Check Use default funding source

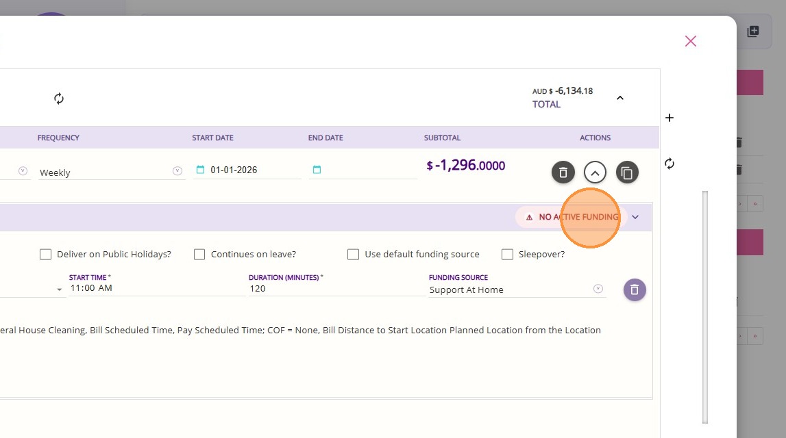354,255
